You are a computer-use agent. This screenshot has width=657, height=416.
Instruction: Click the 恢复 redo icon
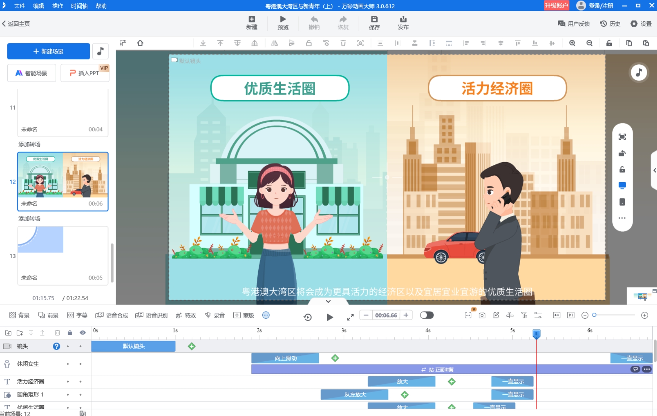coord(343,23)
